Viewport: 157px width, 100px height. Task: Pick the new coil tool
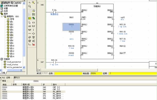[x=34, y=34]
